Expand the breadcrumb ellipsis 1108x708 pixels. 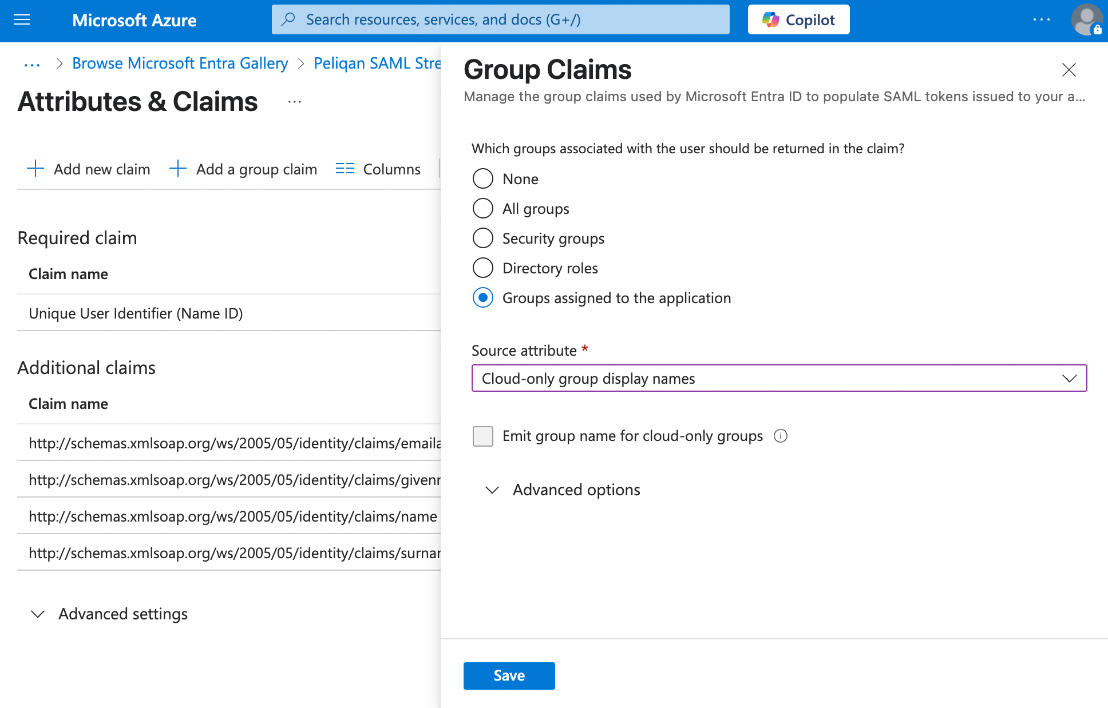[32, 63]
